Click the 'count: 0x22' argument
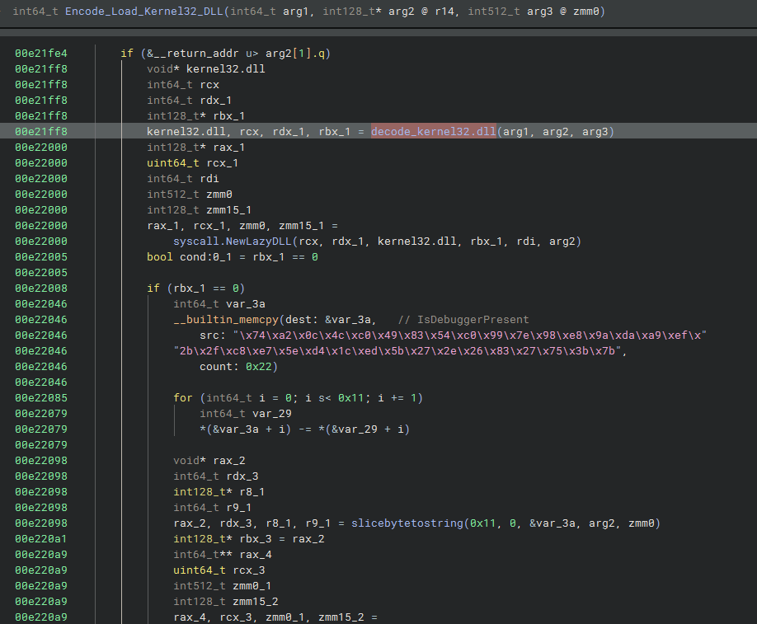This screenshot has width=757, height=624. [238, 366]
